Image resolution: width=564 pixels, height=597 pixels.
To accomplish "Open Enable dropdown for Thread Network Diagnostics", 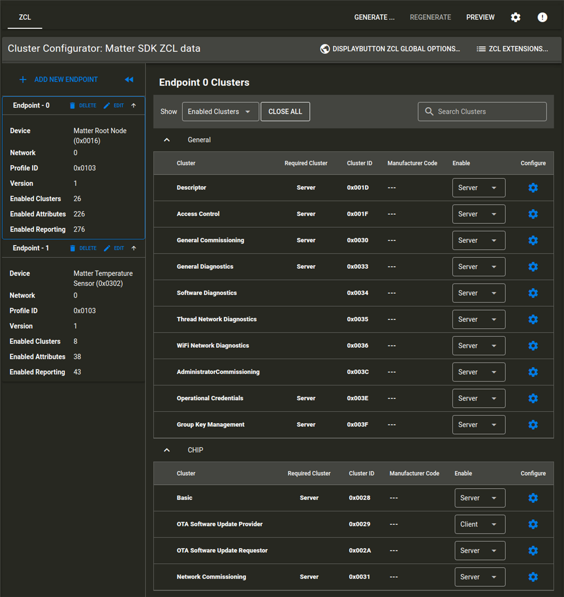I will (x=479, y=319).
